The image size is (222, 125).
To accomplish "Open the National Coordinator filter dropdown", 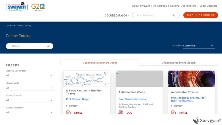I will click(x=29, y=75).
